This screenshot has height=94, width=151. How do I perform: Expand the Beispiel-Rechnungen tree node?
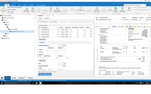pyautogui.click(x=1, y=18)
